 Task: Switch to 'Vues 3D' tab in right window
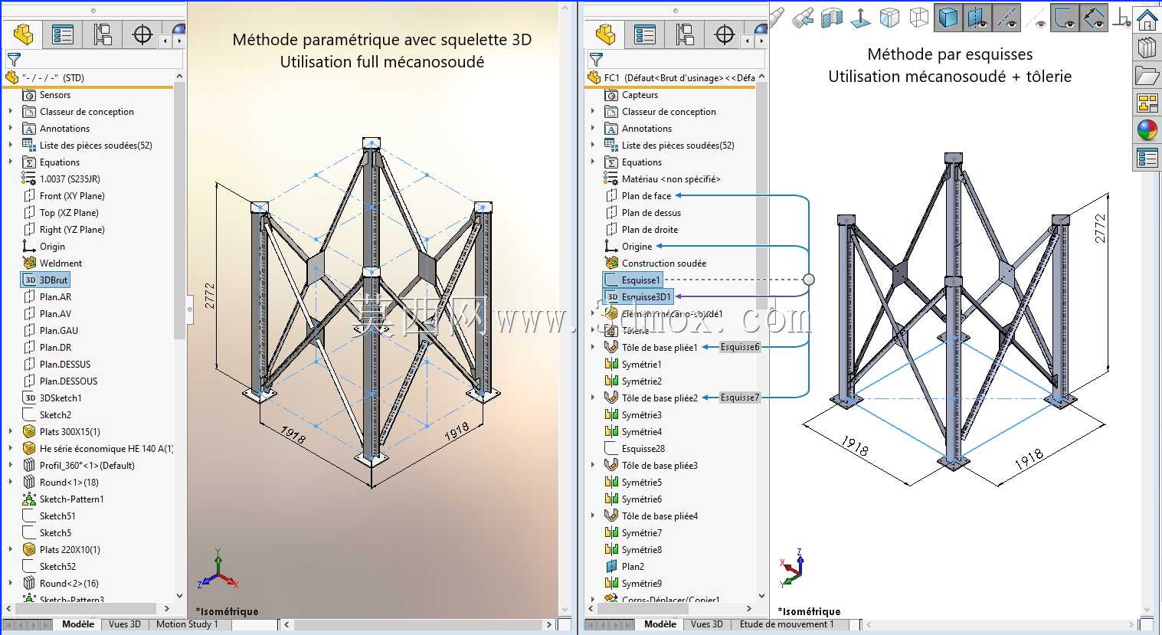point(707,624)
